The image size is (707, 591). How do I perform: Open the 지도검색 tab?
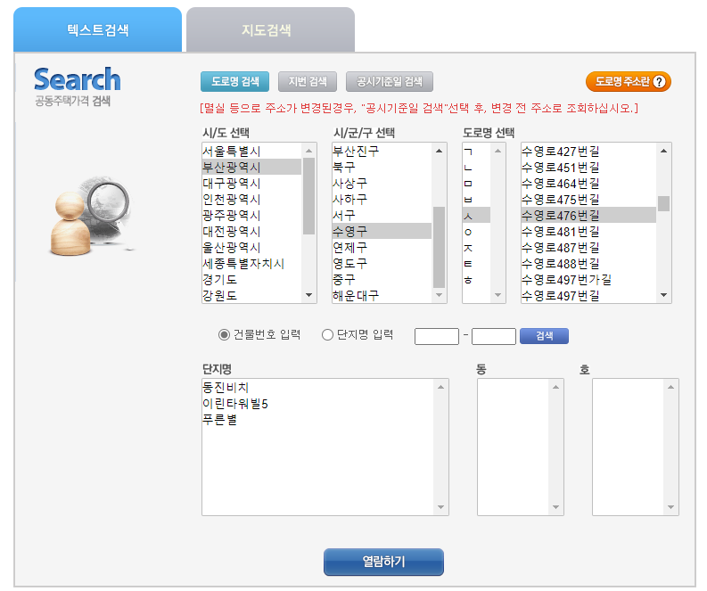point(270,29)
